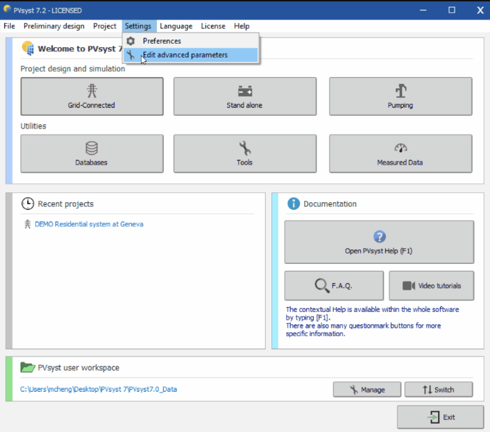Minimize the PVsyst window
The image size is (490, 432).
tap(423, 10)
